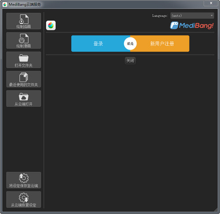This screenshot has height=214, width=220.
Task: Click the blue 登录 login button
Action: (98, 43)
